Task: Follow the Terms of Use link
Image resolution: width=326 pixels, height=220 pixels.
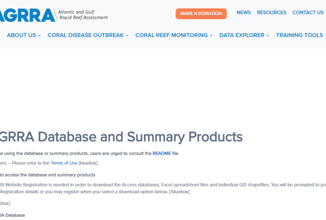Action: 64,163
